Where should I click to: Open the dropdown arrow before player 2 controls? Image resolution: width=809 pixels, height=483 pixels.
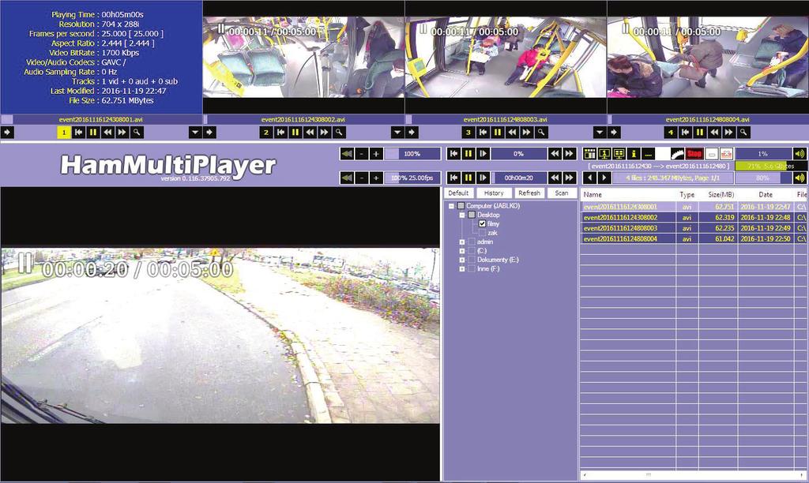[x=195, y=133]
